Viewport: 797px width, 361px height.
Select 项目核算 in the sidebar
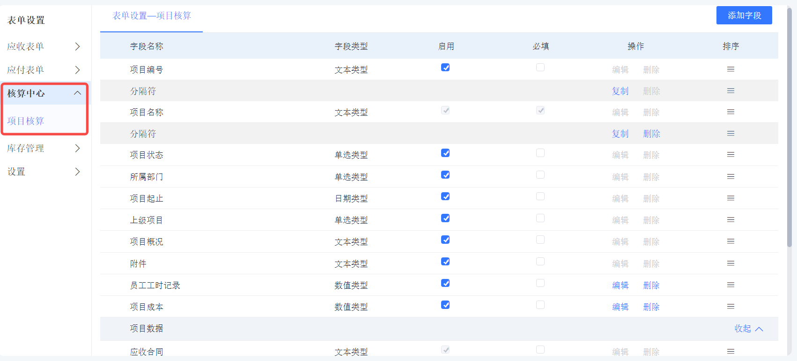(x=26, y=121)
